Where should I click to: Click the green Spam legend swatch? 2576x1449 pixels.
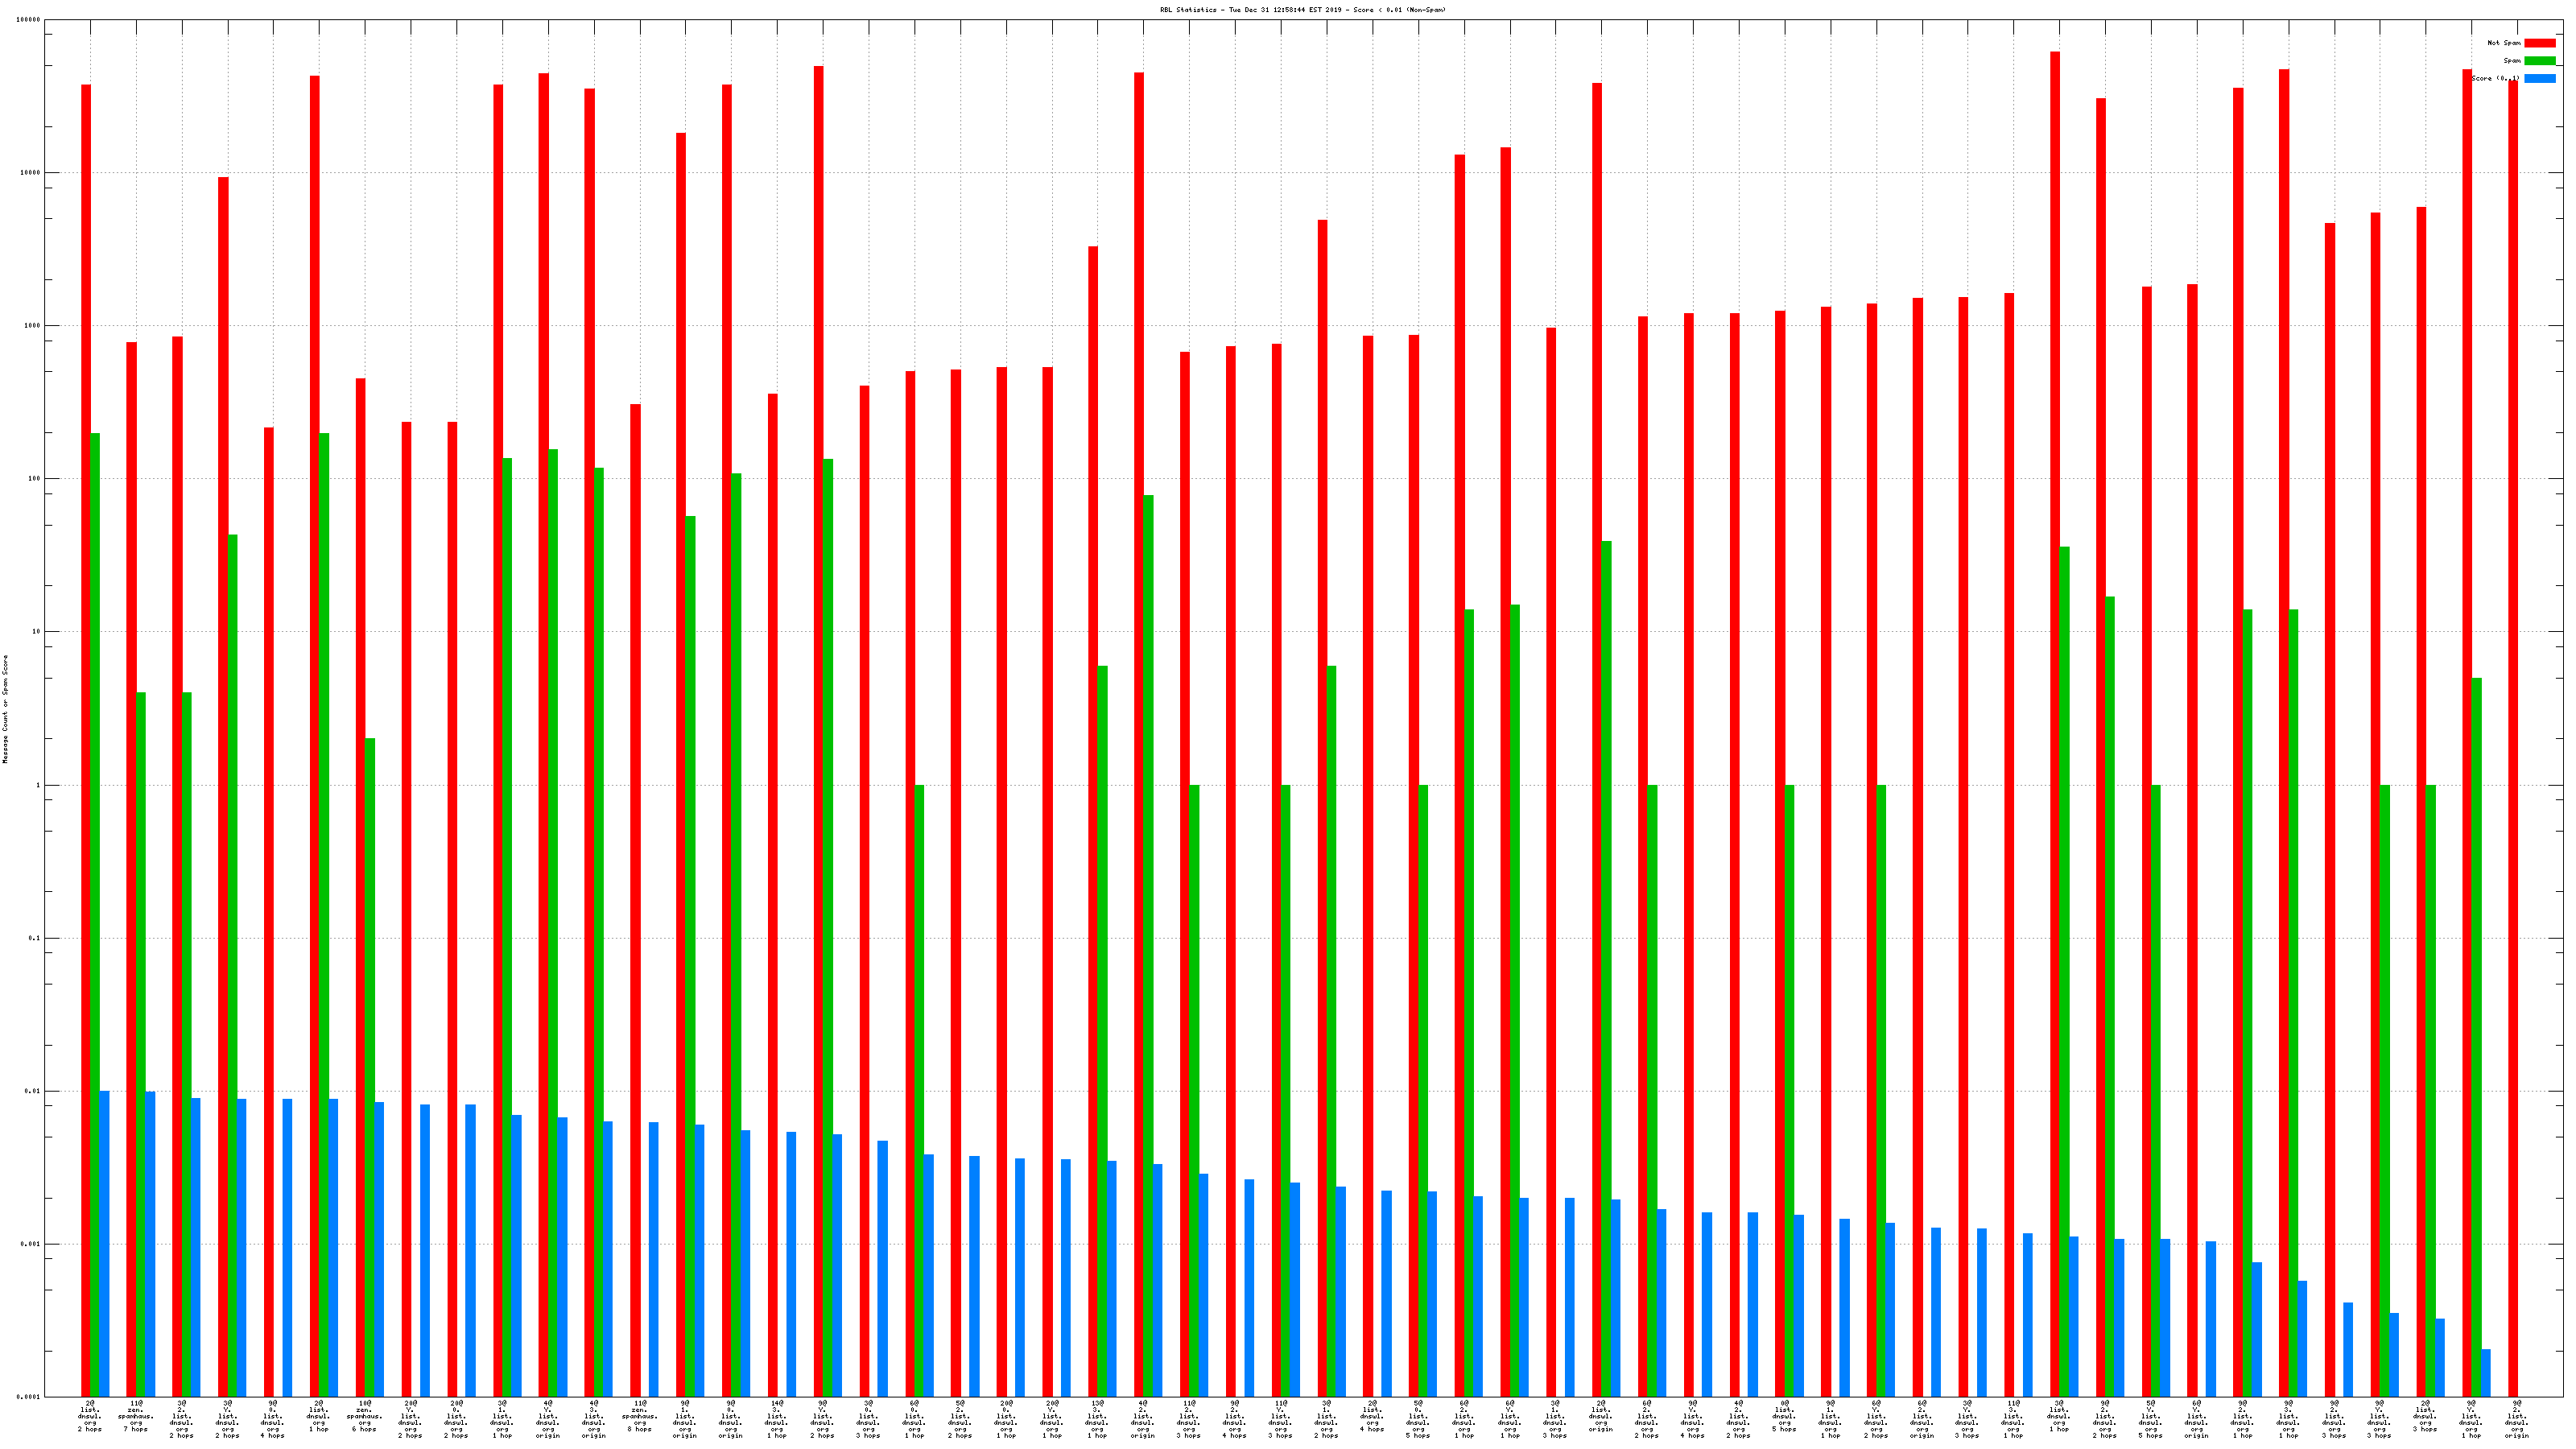[x=2539, y=61]
